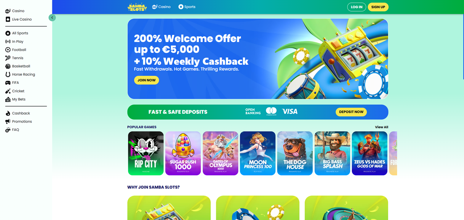Open View All popular games link
Screen dimensions: 464x220
point(381,127)
